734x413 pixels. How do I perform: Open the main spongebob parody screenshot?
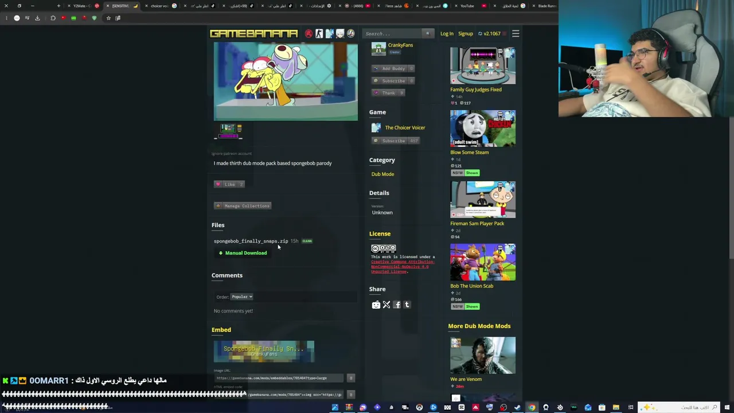(286, 81)
